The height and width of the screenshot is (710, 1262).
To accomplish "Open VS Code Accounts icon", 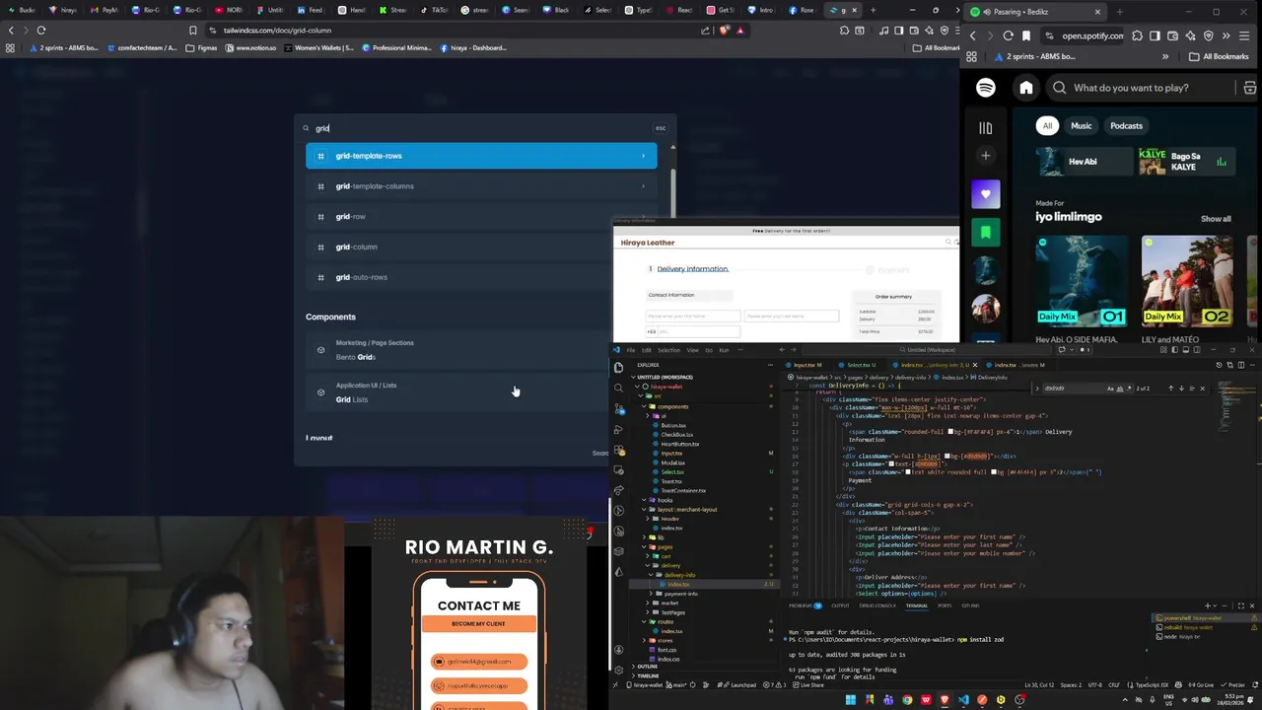I will [618, 649].
